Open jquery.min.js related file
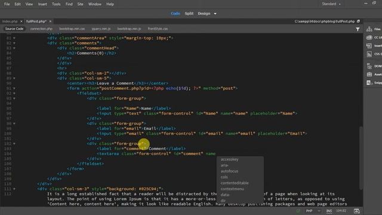This screenshot has width=382, height=215. click(101, 29)
